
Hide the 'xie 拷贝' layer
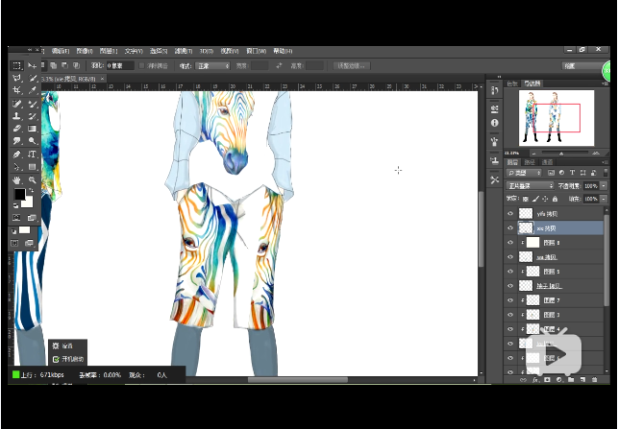[510, 228]
